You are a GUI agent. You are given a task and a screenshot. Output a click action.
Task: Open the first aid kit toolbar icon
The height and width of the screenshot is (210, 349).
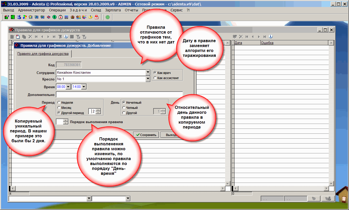[61, 17]
